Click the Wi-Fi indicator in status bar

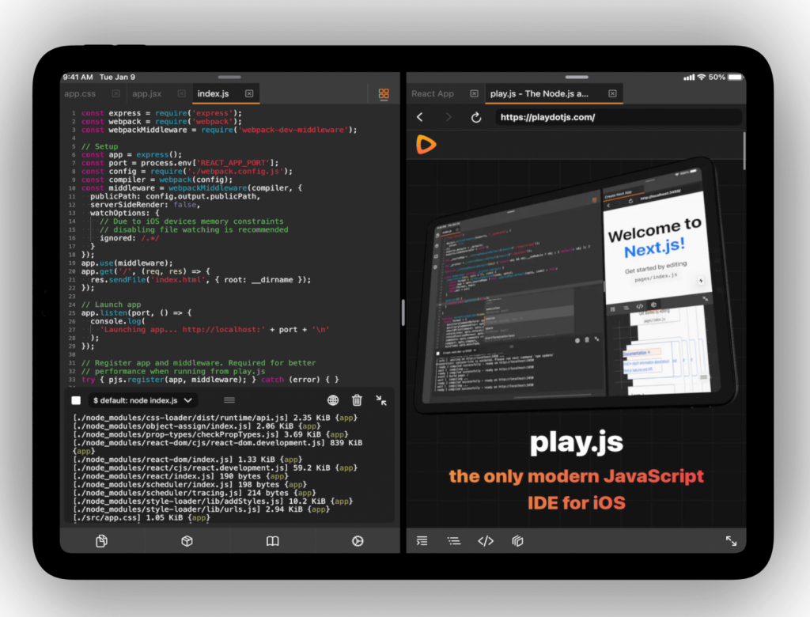click(701, 77)
